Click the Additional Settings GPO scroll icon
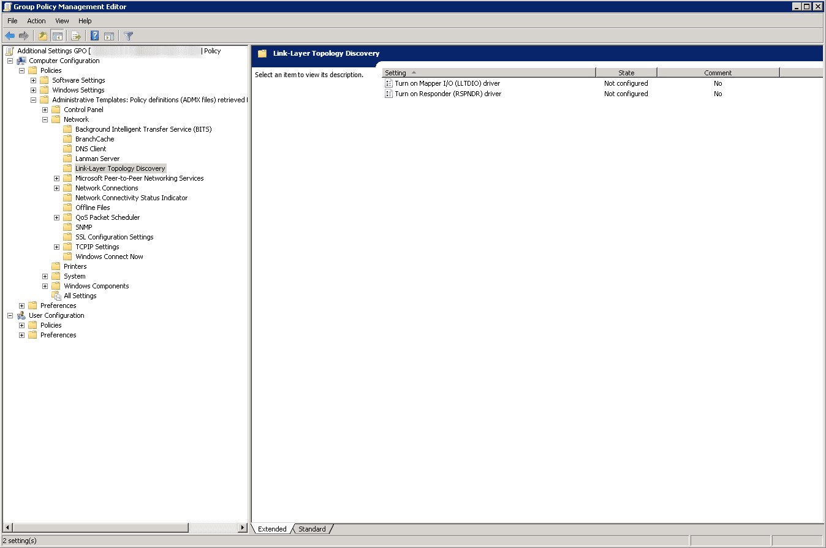 pyautogui.click(x=10, y=51)
